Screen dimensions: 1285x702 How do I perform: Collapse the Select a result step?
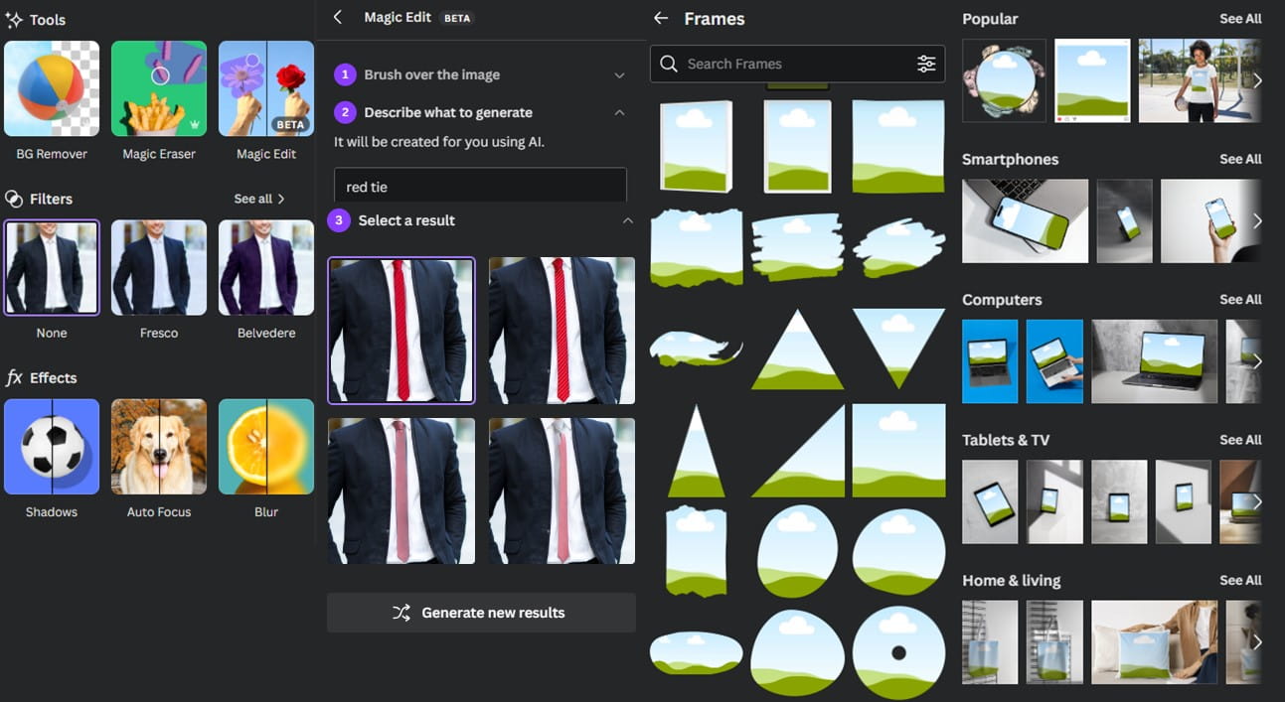[x=626, y=220]
